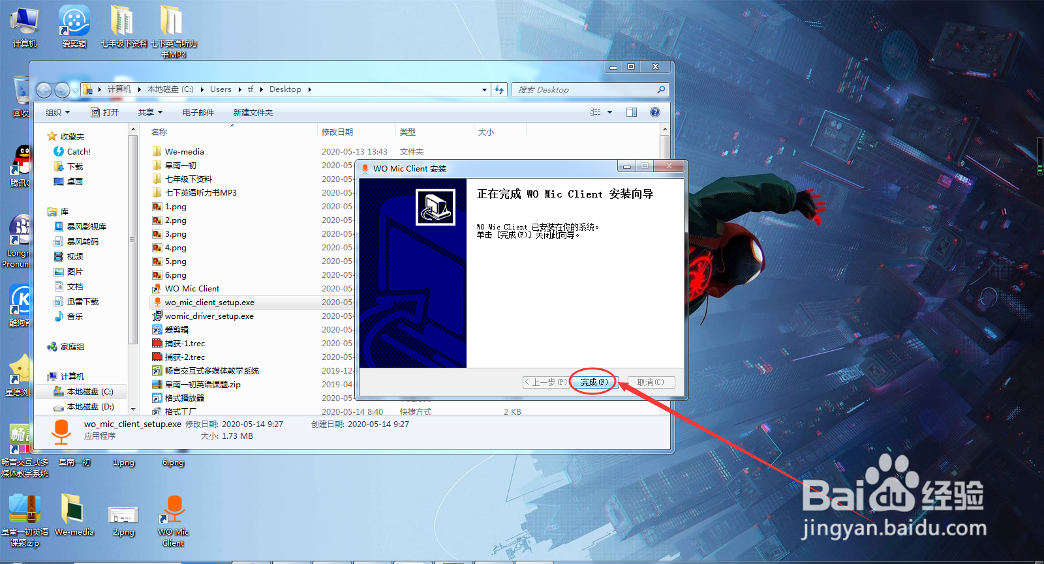Click the 打开 toolbar button
The image size is (1044, 564).
click(105, 112)
